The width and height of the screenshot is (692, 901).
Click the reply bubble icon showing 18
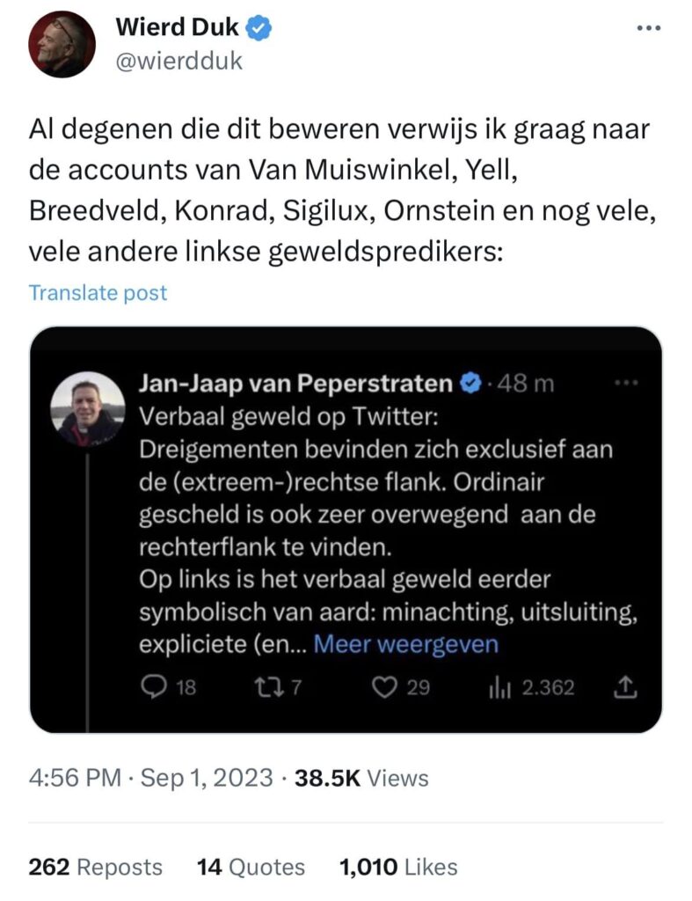click(x=153, y=686)
